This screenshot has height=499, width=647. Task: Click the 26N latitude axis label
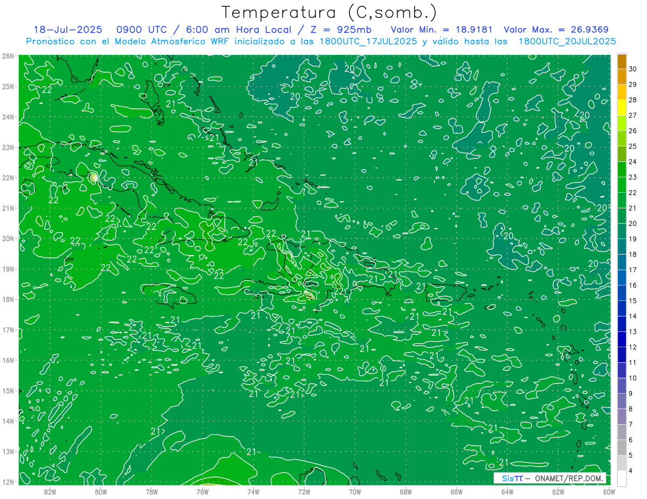coord(8,56)
